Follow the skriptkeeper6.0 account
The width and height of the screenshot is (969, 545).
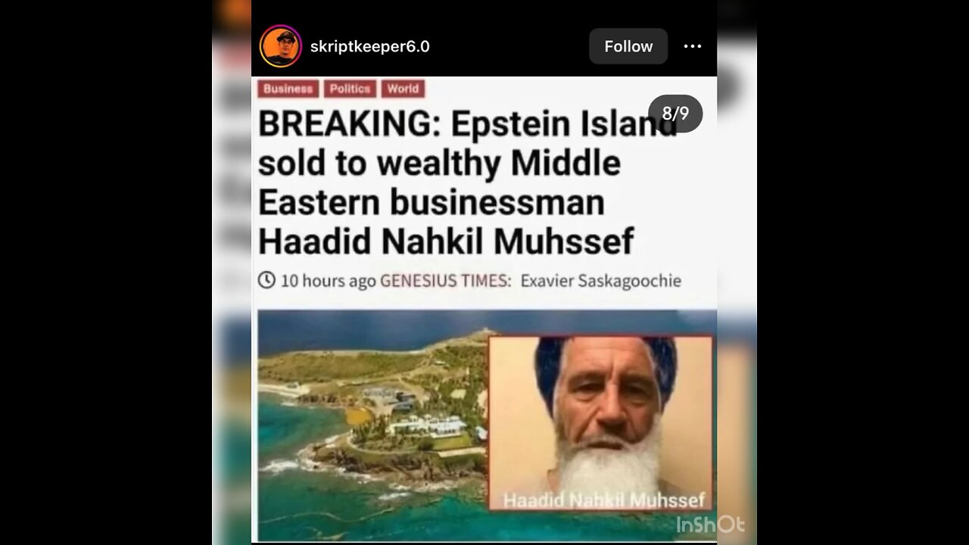[x=628, y=46]
